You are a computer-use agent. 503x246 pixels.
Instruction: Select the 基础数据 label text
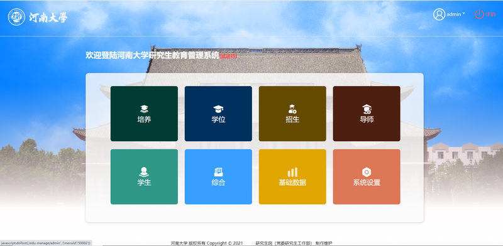tap(292, 183)
